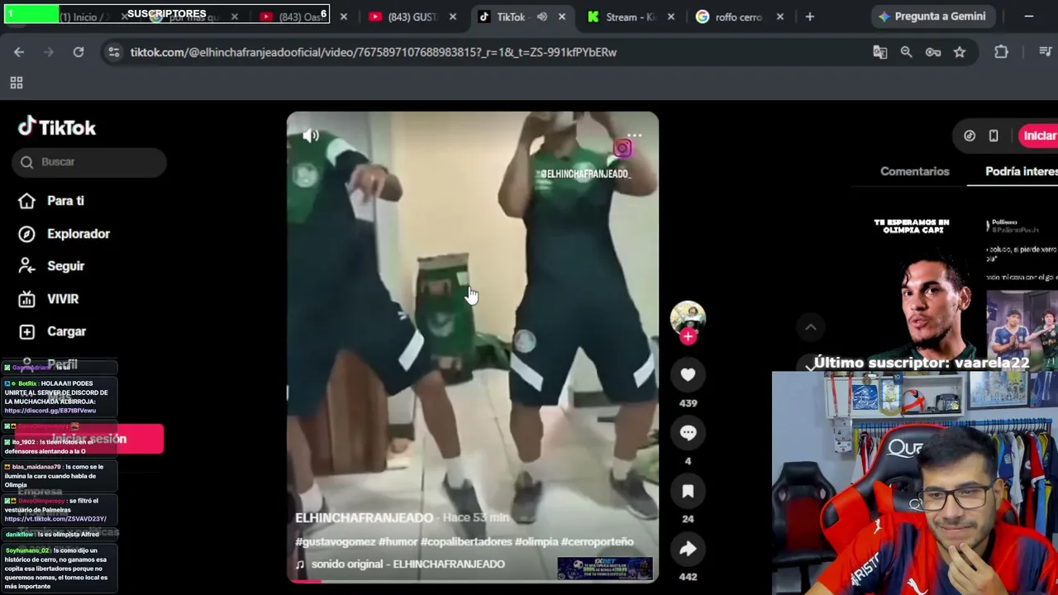Click the TikTok logo

click(x=57, y=126)
